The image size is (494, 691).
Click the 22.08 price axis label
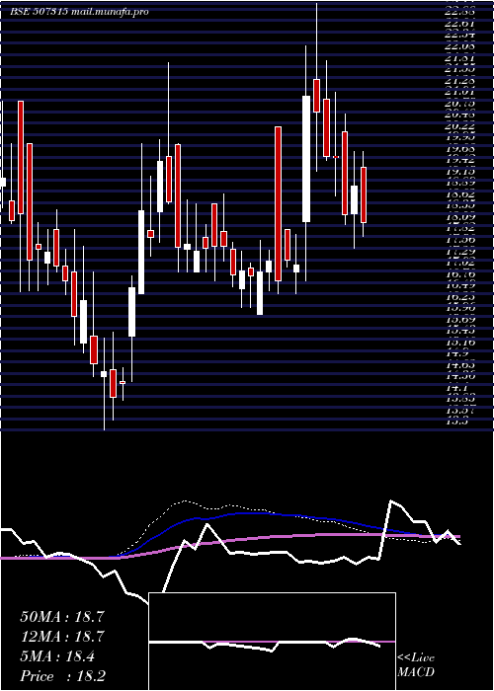point(460,45)
